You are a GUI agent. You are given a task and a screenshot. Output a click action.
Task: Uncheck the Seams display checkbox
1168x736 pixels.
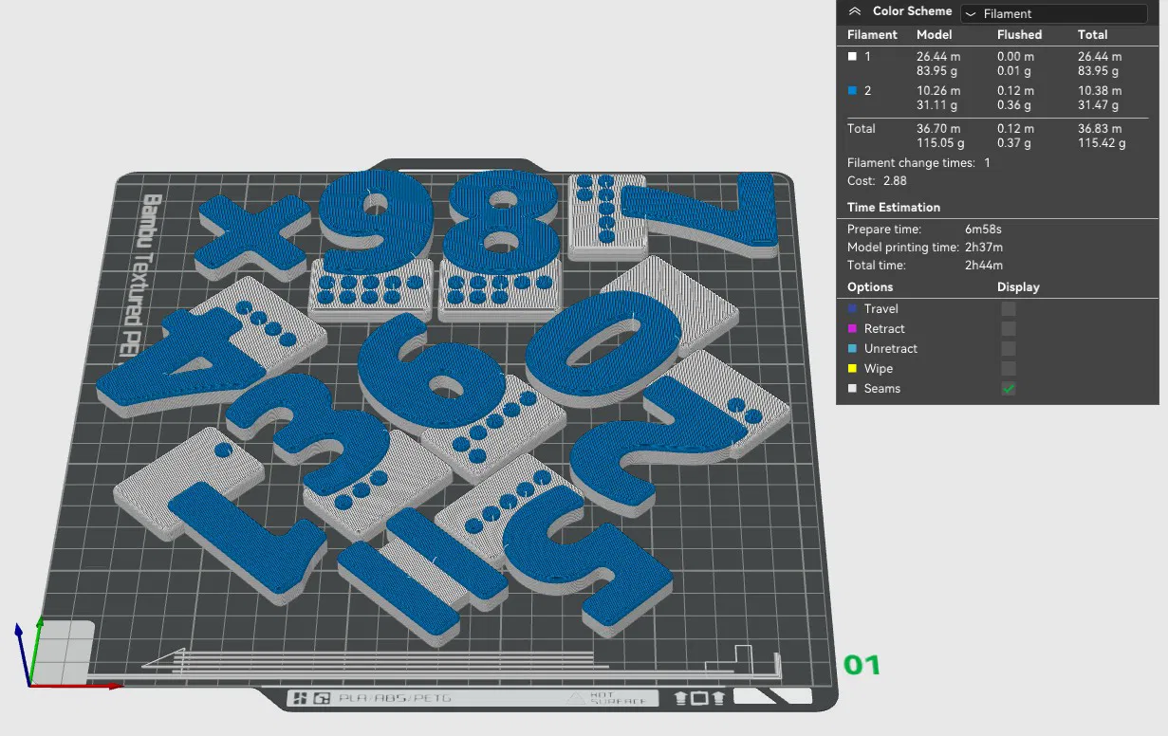[x=1009, y=389]
